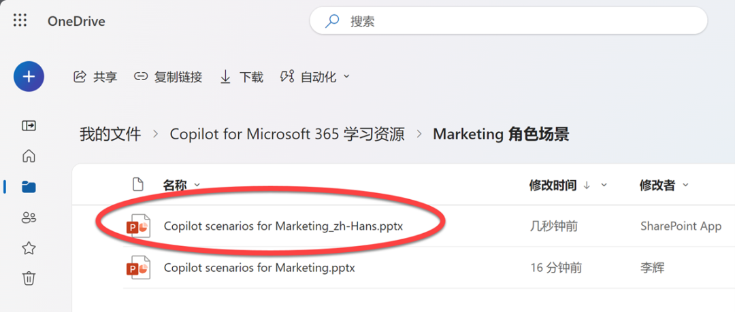This screenshot has height=312, width=735.
Task: Click the SharePoint App modifier cell
Action: click(681, 227)
